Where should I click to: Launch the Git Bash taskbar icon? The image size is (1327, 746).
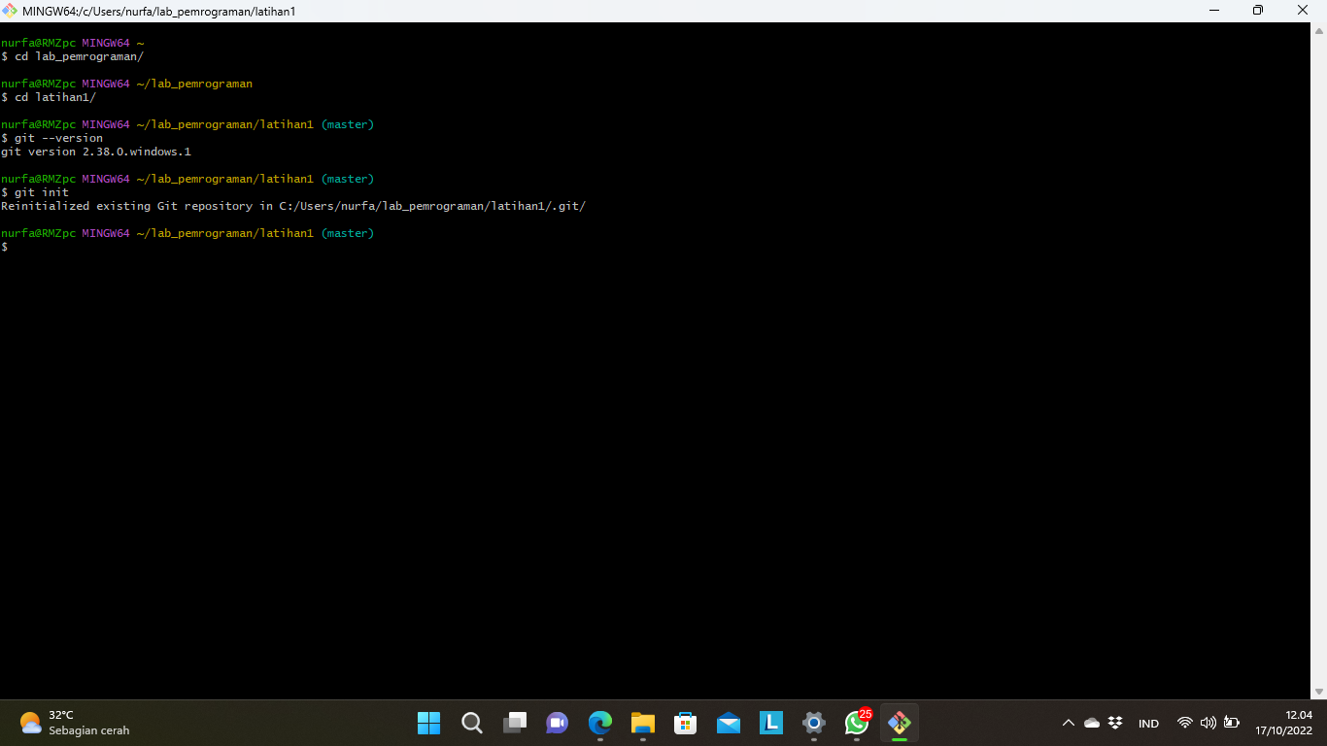(899, 723)
